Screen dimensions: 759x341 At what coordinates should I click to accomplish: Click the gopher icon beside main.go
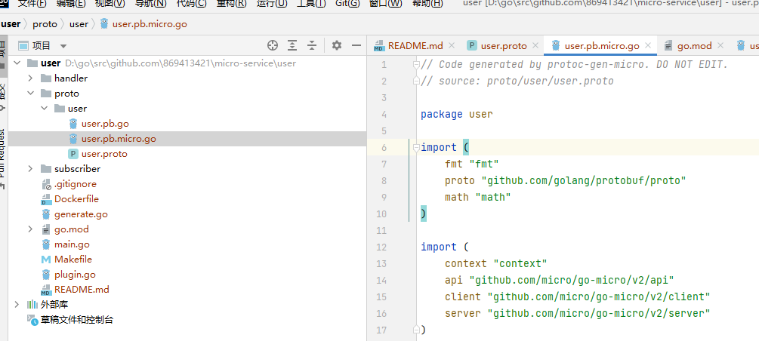pyautogui.click(x=46, y=244)
